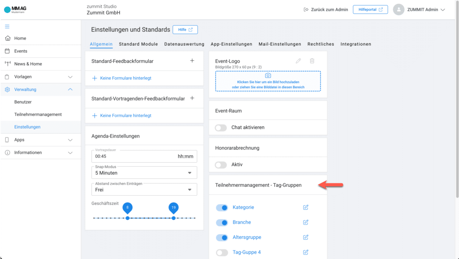Toggle Honorarabrechnung Aktiv switch
Screen dimensions: 459x259
click(x=221, y=165)
